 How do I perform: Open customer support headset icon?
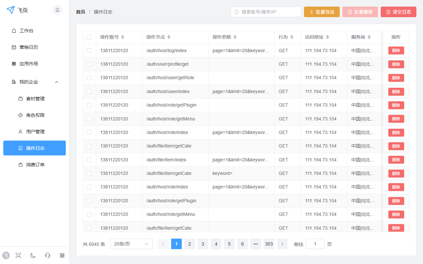48,255
